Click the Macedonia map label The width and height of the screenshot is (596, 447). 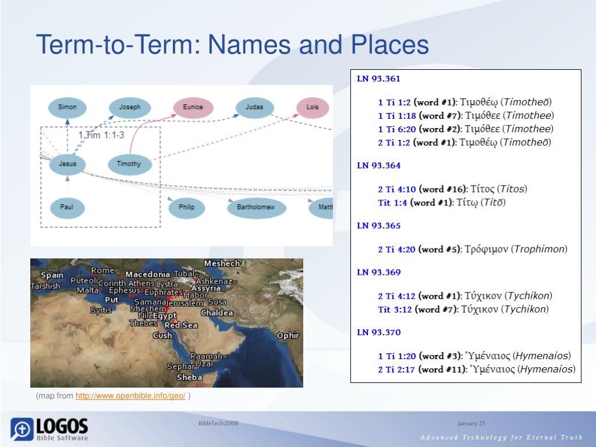(147, 274)
